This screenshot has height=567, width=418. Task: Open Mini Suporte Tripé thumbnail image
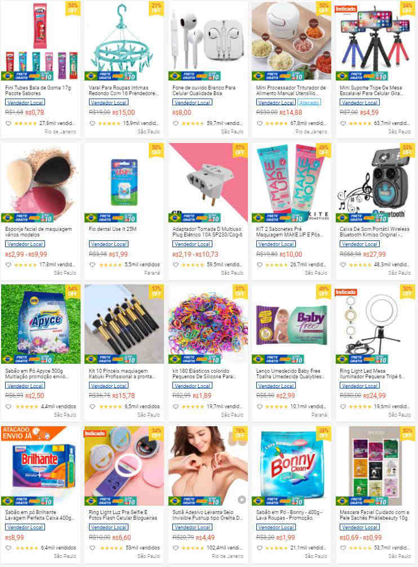point(375,41)
